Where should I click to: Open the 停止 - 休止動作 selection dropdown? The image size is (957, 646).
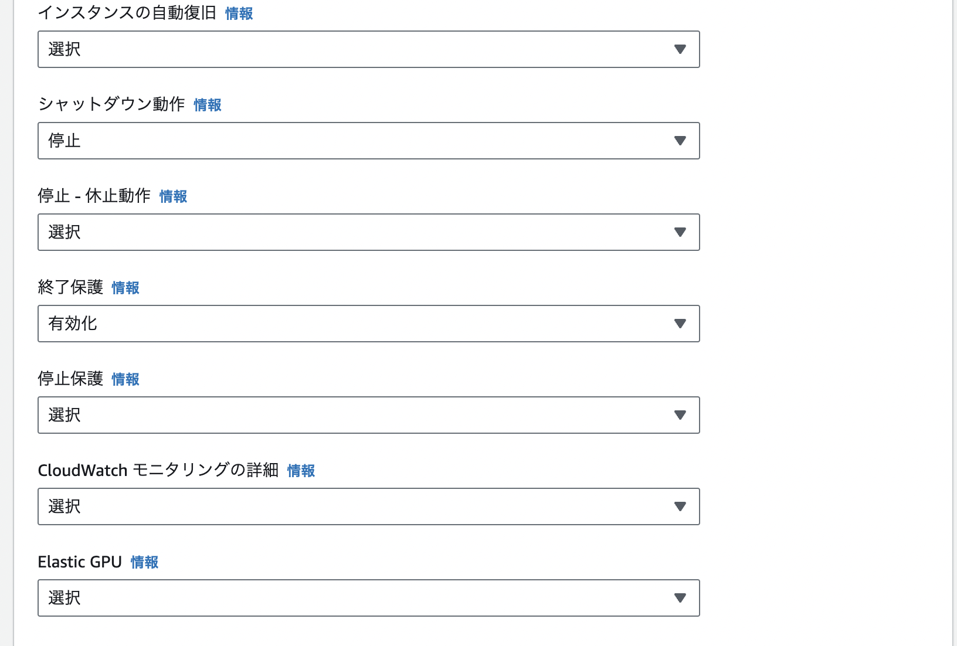click(x=368, y=232)
